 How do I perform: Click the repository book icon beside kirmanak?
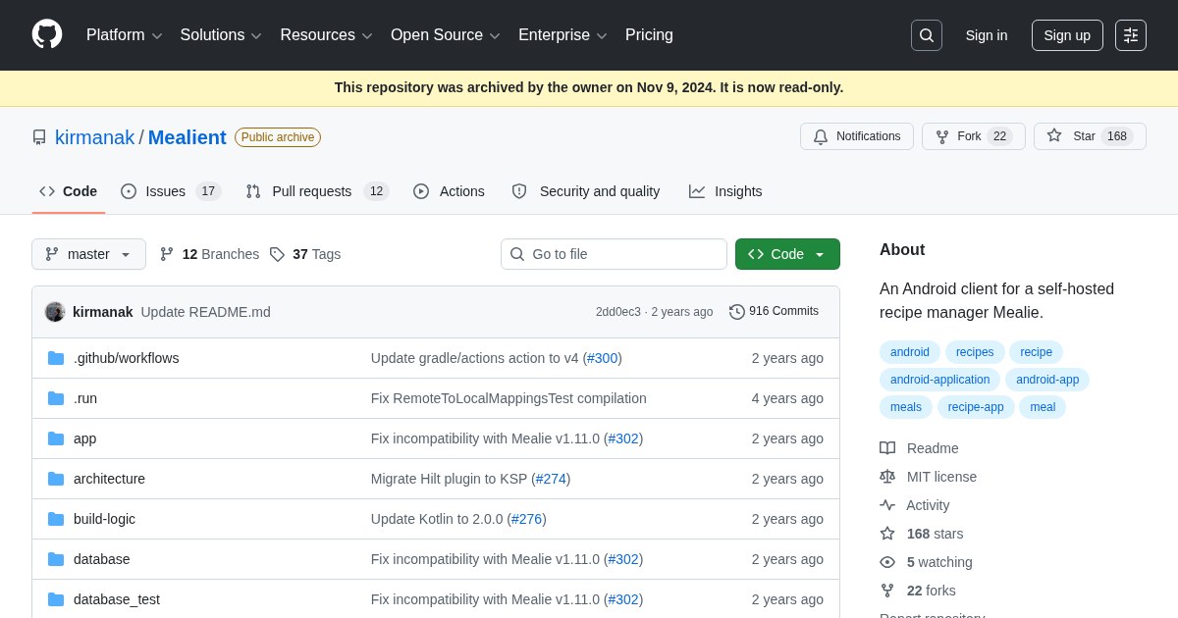39,137
